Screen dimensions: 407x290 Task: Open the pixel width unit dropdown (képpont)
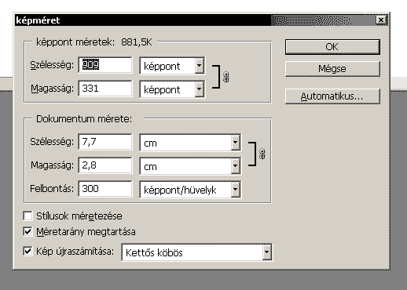pos(200,65)
